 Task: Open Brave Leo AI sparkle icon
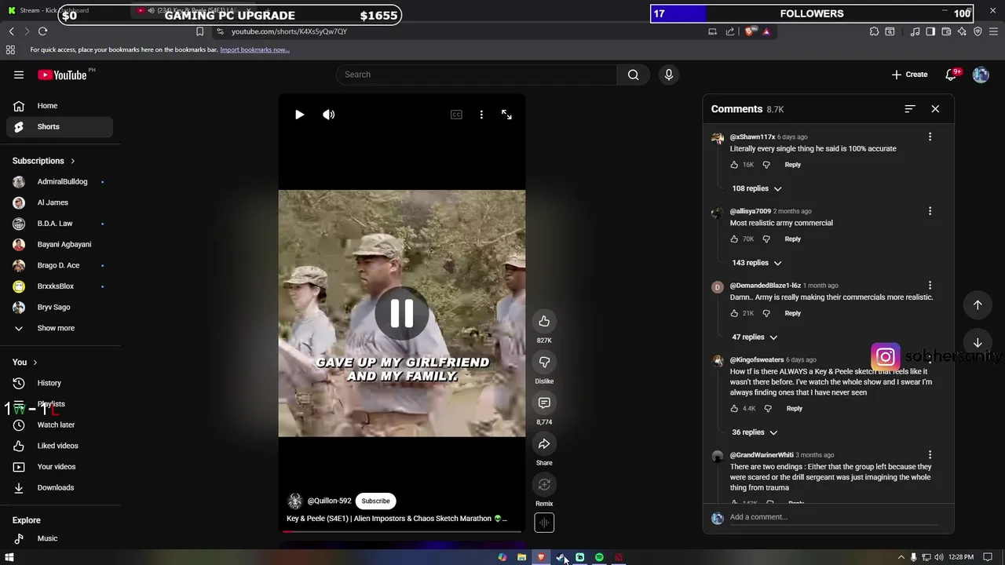pyautogui.click(x=962, y=31)
